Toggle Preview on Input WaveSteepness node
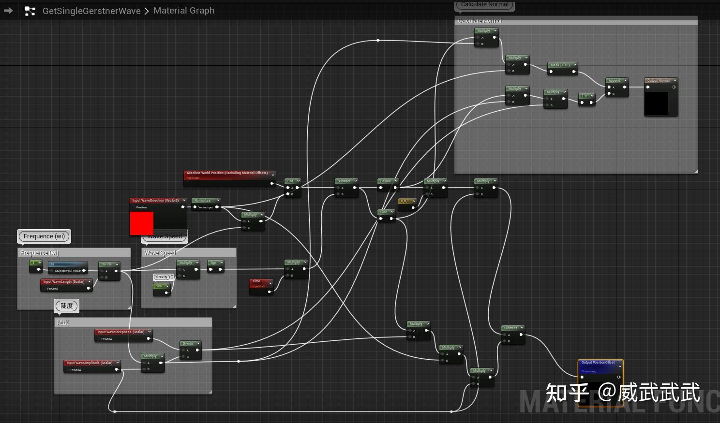Screen dimensions: 720x423 click(99, 338)
